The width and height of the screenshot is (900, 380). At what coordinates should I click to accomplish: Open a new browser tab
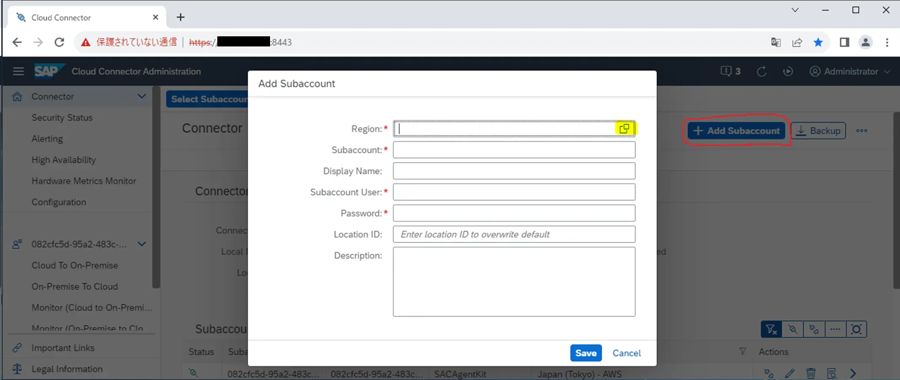point(181,17)
